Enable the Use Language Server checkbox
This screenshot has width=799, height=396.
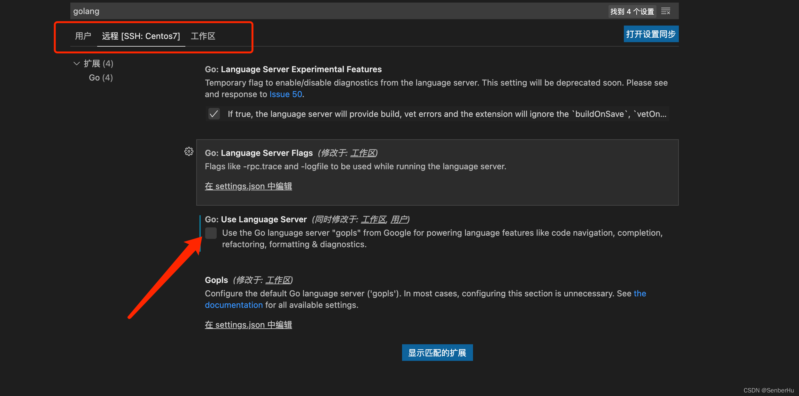pyautogui.click(x=211, y=233)
